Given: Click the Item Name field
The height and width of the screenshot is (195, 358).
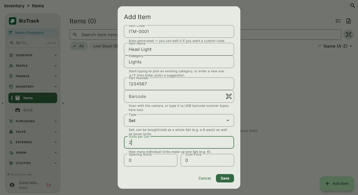Looking at the screenshot, I should (x=179, y=49).
